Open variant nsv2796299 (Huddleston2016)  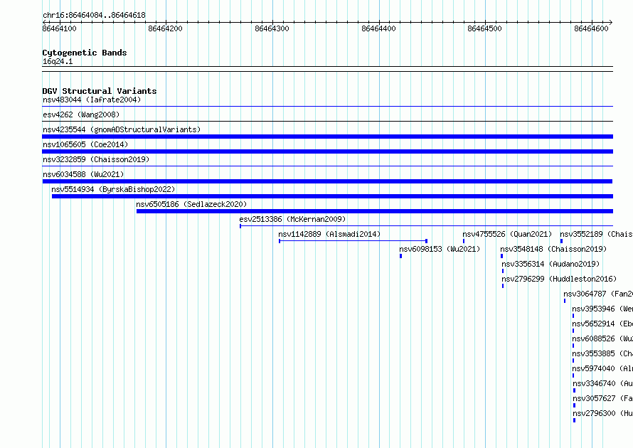[x=559, y=279]
